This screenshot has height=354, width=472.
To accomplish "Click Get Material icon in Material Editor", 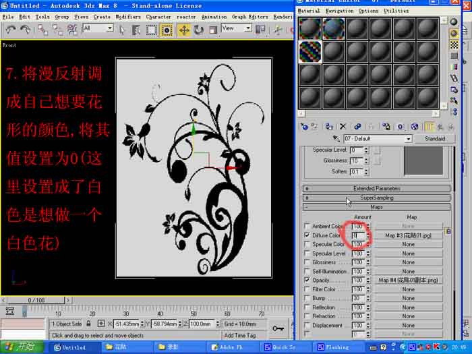I will coord(304,127).
